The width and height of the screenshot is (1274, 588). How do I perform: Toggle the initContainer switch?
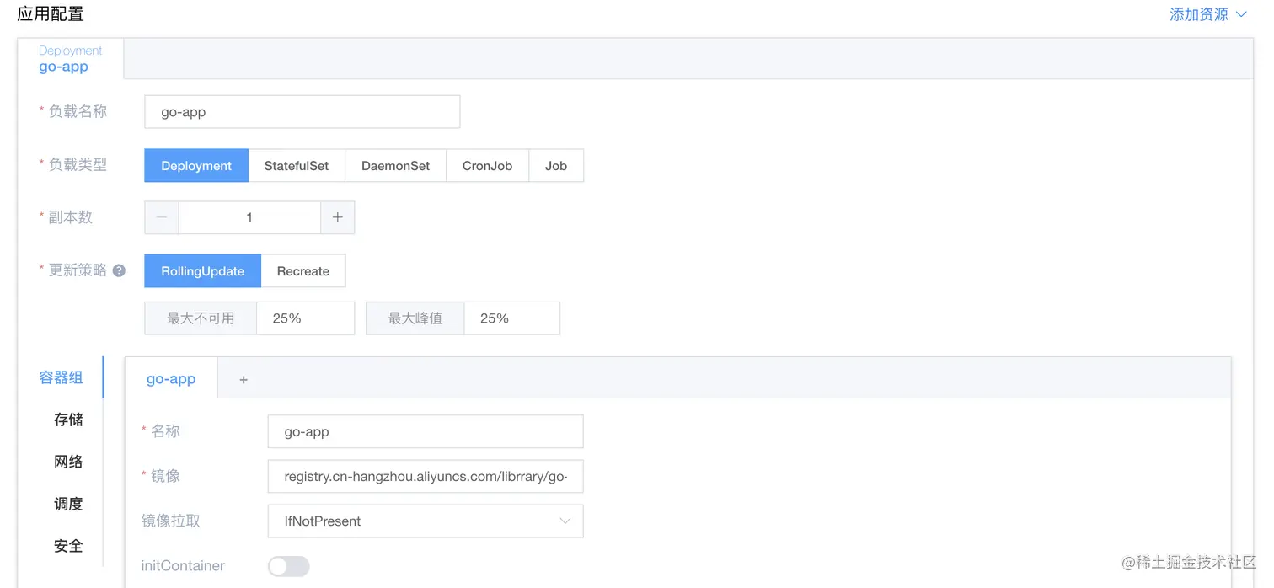(288, 566)
